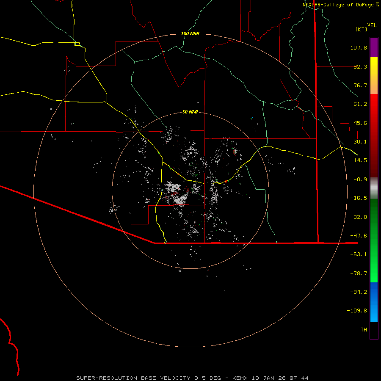This screenshot has height=381, width=381.
Task: Click the [KT] units label
Action: pos(362,29)
